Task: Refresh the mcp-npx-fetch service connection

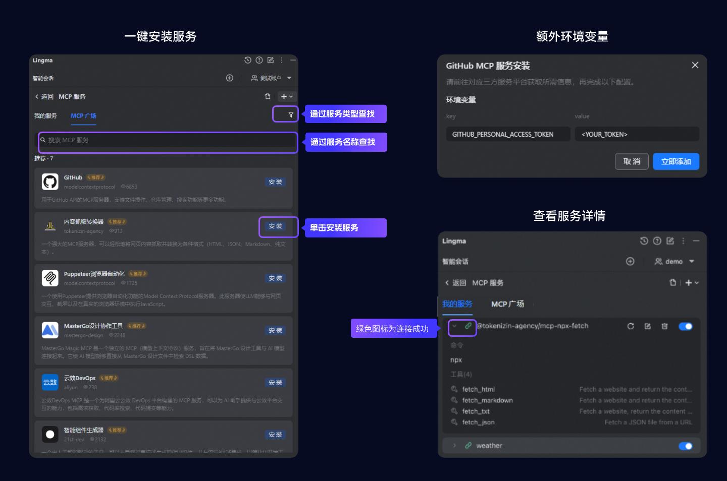Action: point(631,326)
